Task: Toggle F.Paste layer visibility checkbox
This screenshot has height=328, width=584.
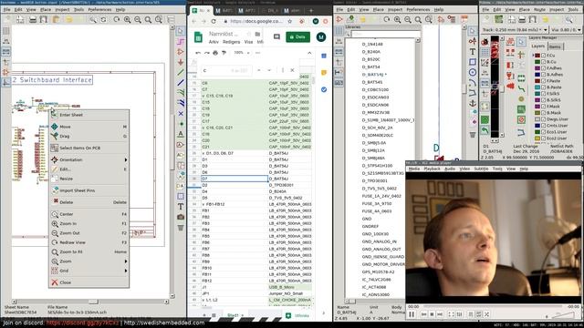Action: 544,81
